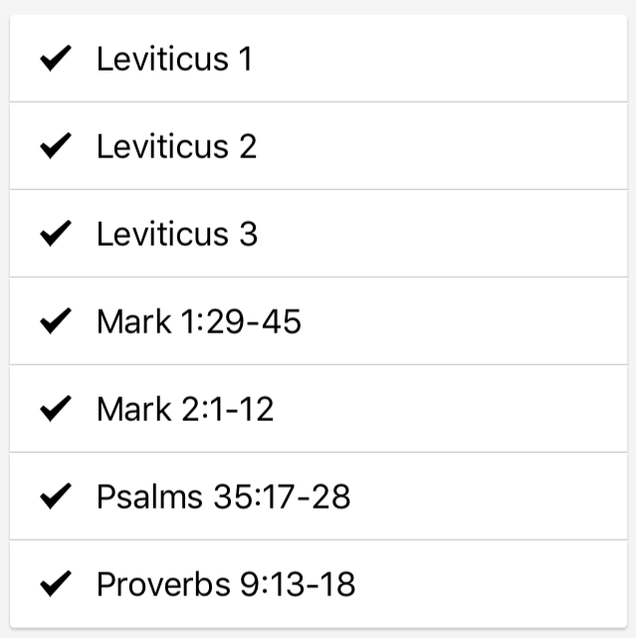
Task: Tap the checkmark next to Mark 2:1-12
Action: pyautogui.click(x=56, y=409)
